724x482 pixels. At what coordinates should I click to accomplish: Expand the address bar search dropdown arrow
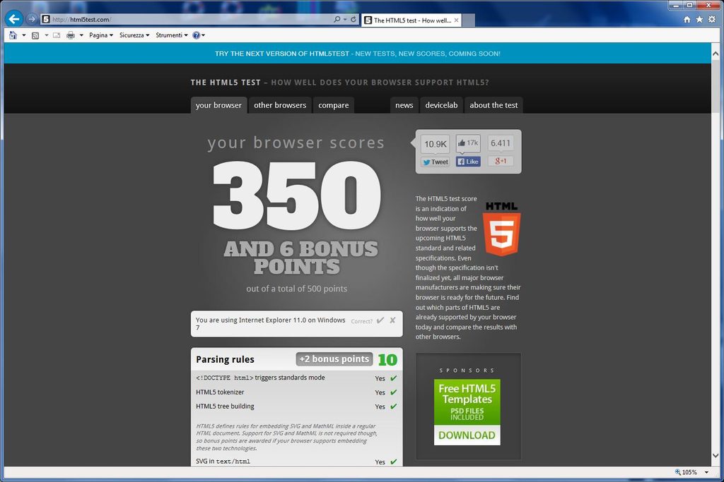pos(345,19)
